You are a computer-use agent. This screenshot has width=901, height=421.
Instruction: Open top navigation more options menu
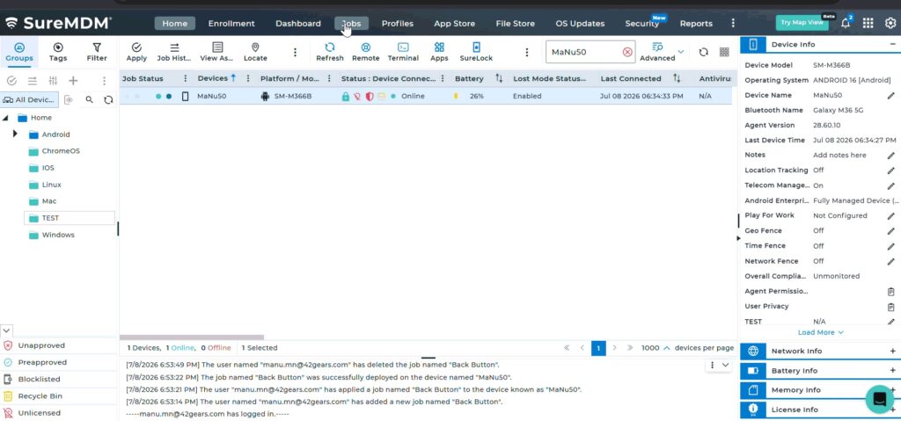733,23
